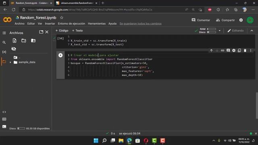Click the upload file icon in Archivos
The width and height of the screenshot is (258, 145).
[15, 40]
